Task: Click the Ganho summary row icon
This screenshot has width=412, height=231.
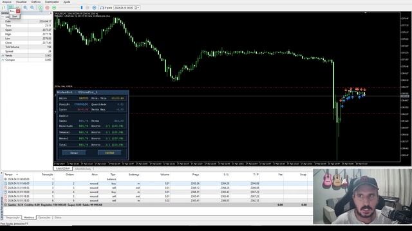Action: (x=6, y=205)
